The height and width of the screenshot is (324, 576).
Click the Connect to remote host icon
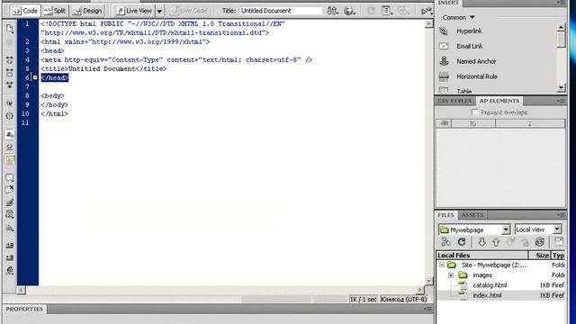445,242
